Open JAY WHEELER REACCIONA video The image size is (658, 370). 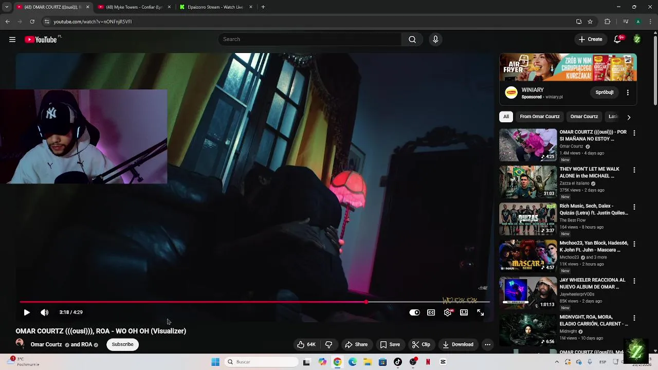pyautogui.click(x=528, y=293)
